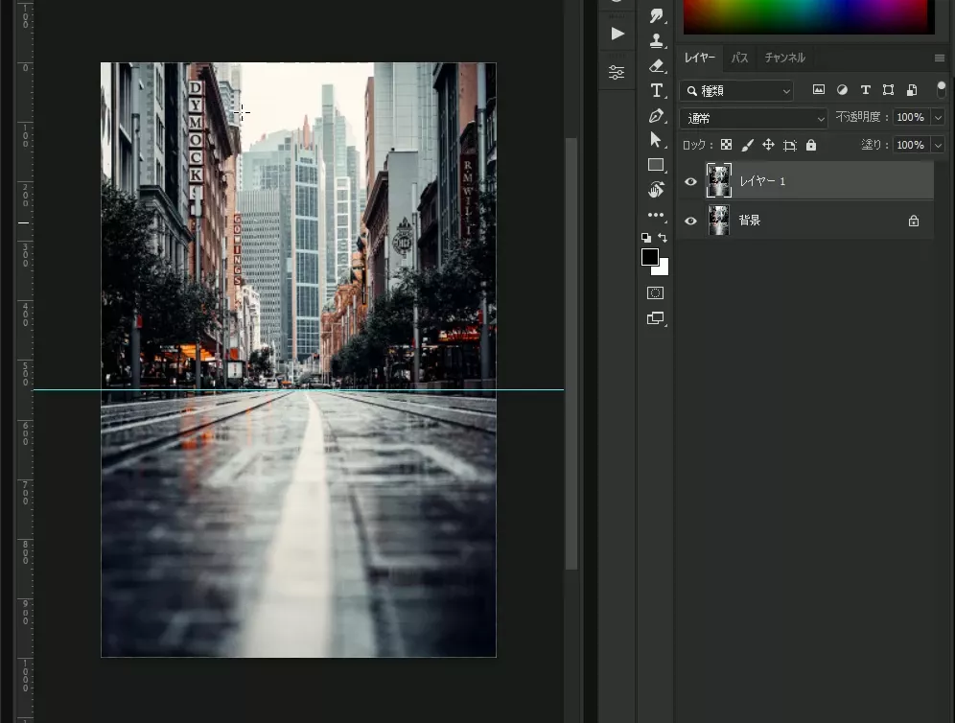The image size is (955, 723).
Task: Open the 種類 layer filter dropdown
Action: pyautogui.click(x=736, y=91)
